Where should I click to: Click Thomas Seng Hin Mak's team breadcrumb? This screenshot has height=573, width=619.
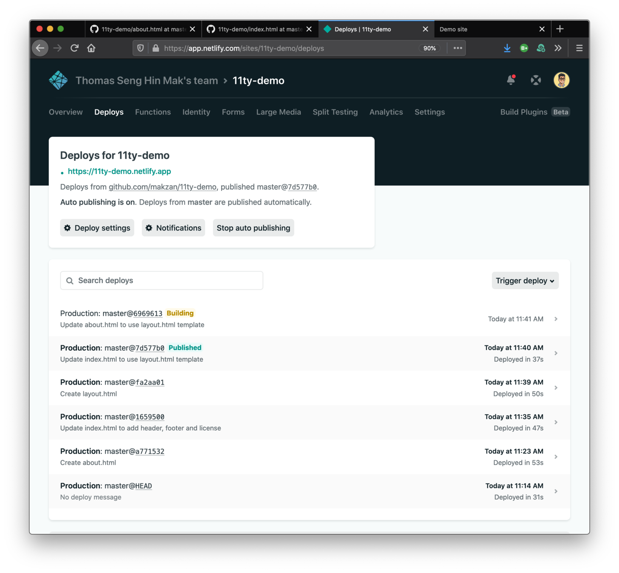coord(146,81)
